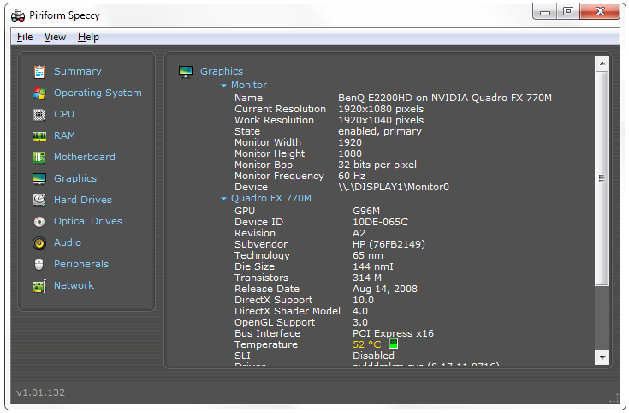This screenshot has width=629, height=413.
Task: Click the Monitor Frequency 60 Hz value
Action: coord(352,176)
